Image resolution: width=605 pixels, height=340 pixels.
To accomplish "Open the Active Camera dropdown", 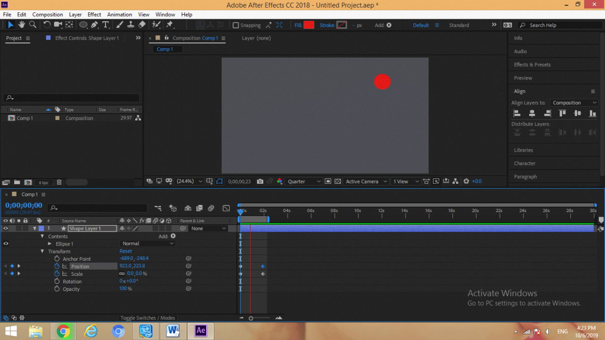I will pos(365,181).
